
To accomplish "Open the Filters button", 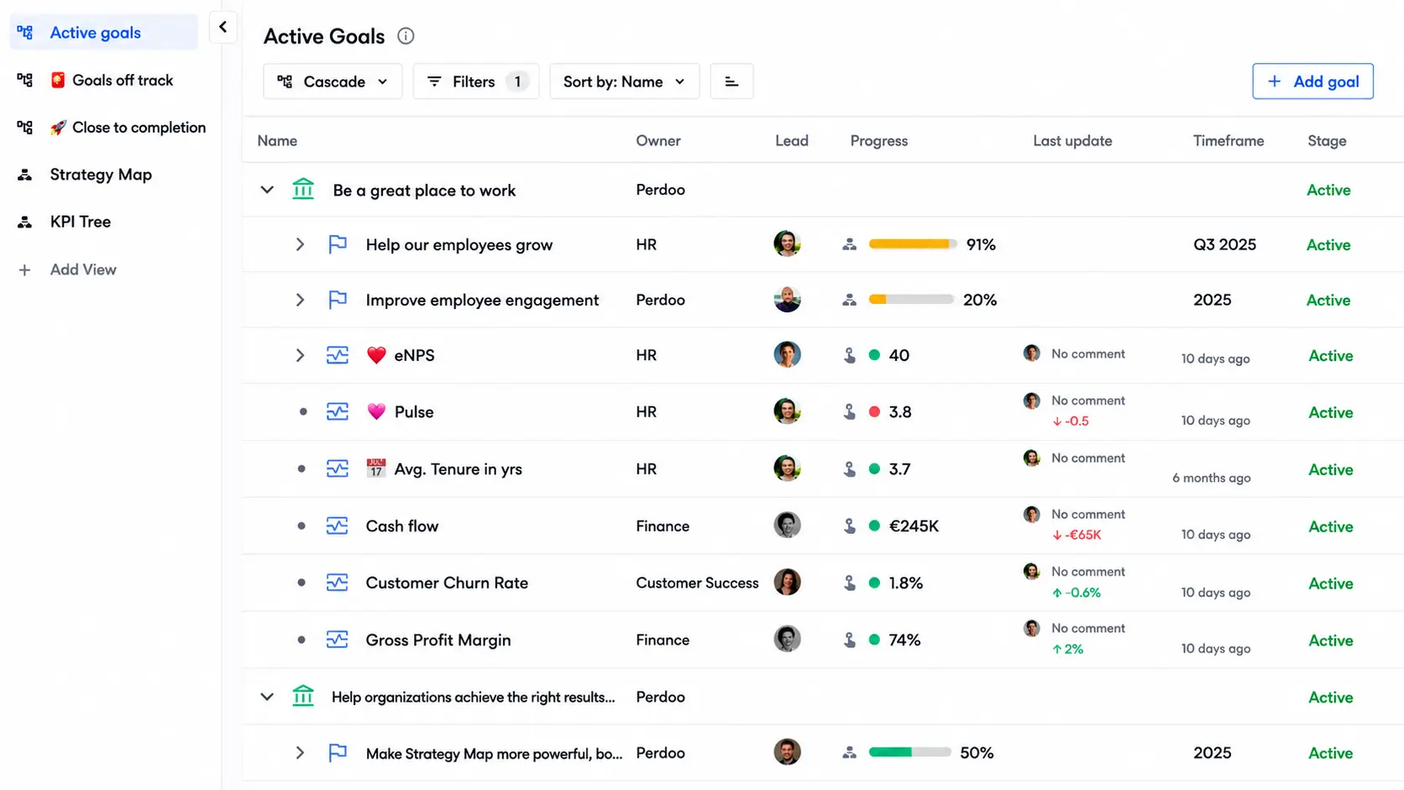I will pyautogui.click(x=476, y=81).
